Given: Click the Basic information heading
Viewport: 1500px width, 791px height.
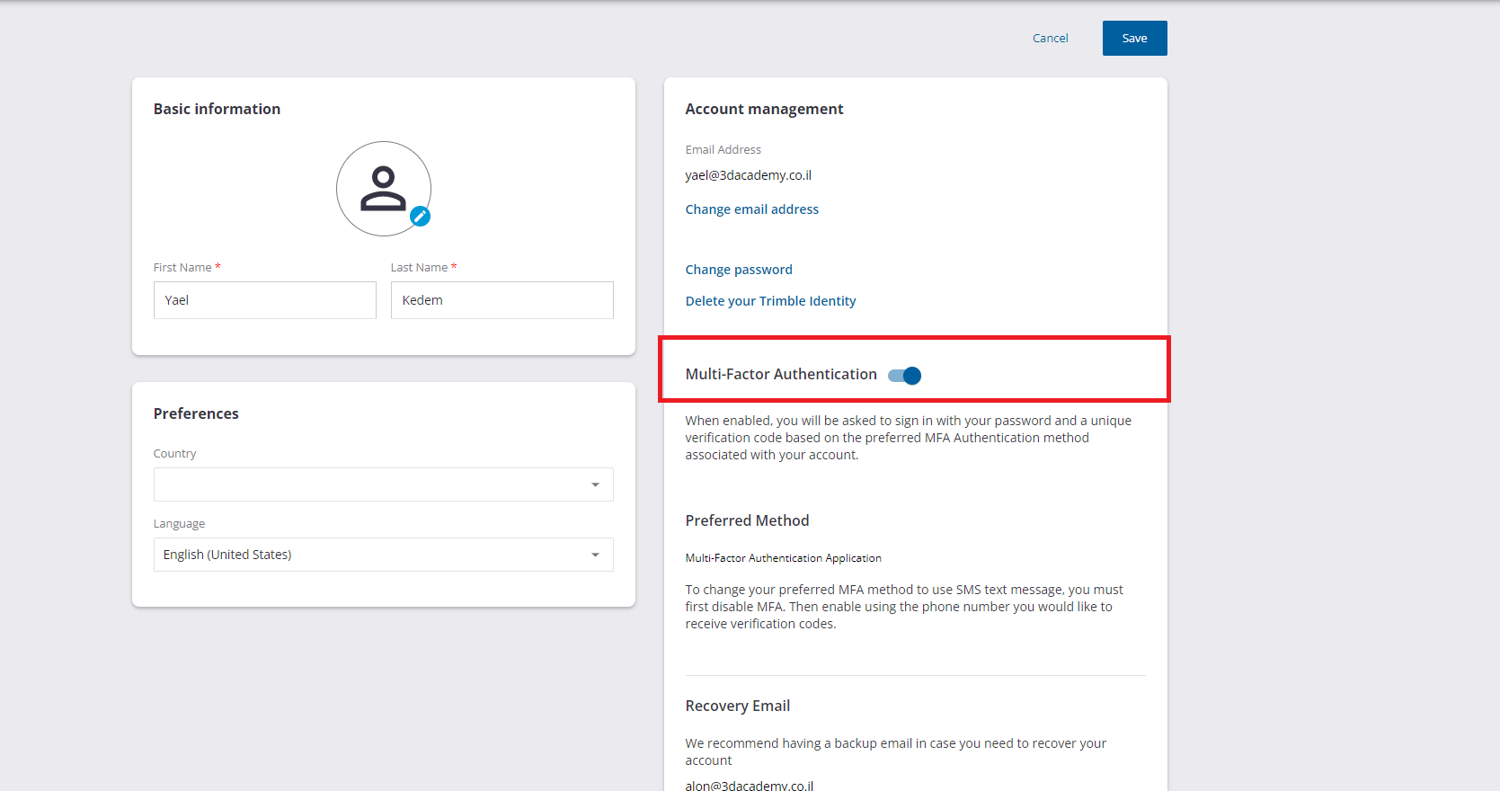Looking at the screenshot, I should coord(217,109).
